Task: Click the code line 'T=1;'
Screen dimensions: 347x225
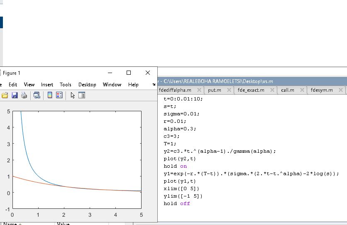Action: [170, 144]
